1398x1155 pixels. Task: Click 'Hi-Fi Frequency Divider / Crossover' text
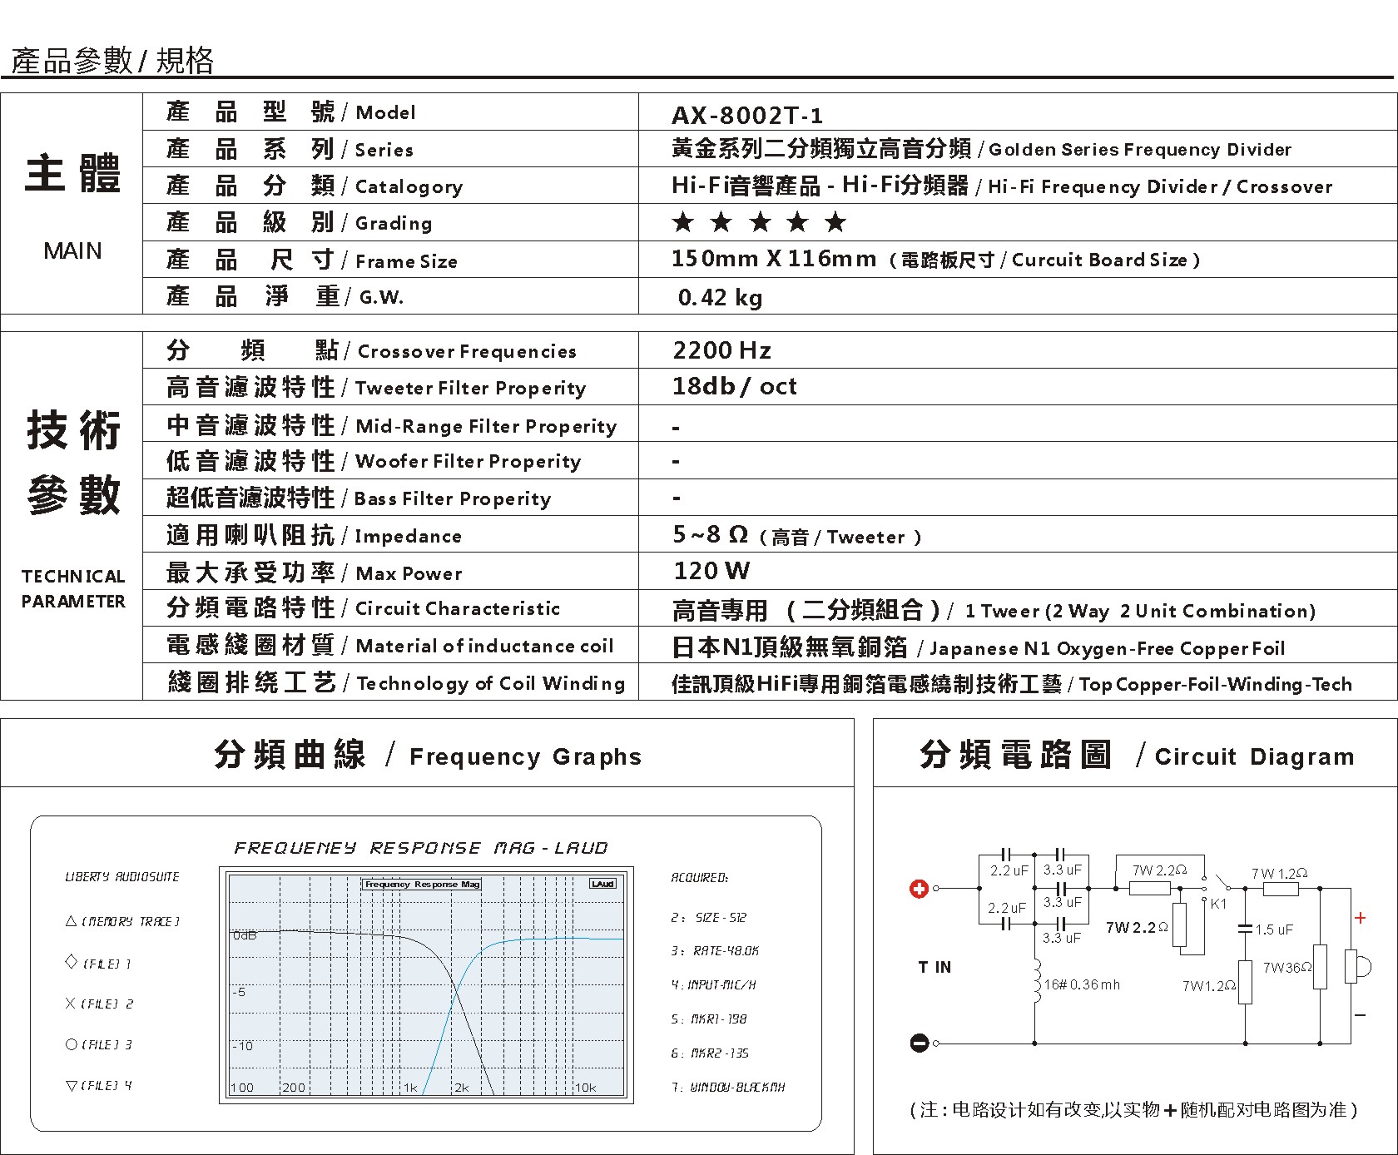pos(1160,186)
